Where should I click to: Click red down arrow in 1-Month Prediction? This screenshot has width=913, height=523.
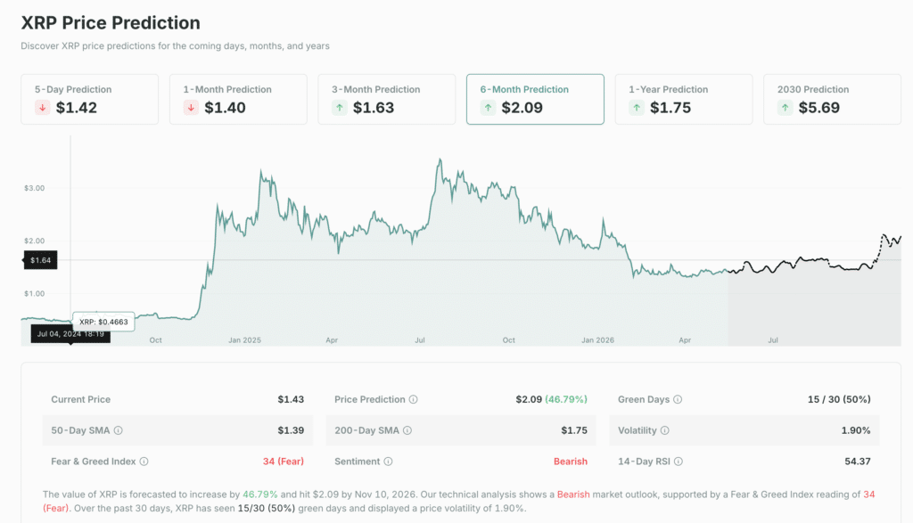tap(191, 108)
